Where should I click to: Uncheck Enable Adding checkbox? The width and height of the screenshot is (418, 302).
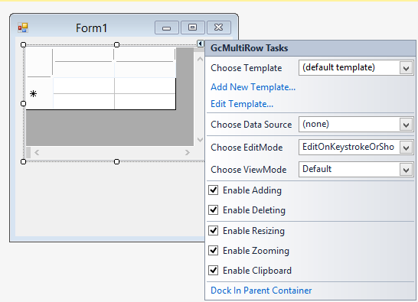(x=214, y=190)
